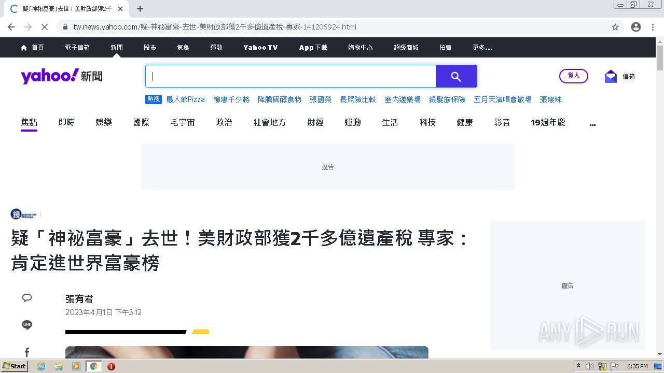The image size is (664, 373).
Task: Click trending search 柳東千少將
Action: [x=231, y=99]
